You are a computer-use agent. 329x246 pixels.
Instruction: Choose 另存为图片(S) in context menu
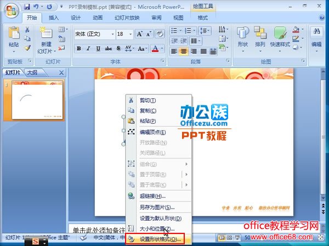pos(158,208)
